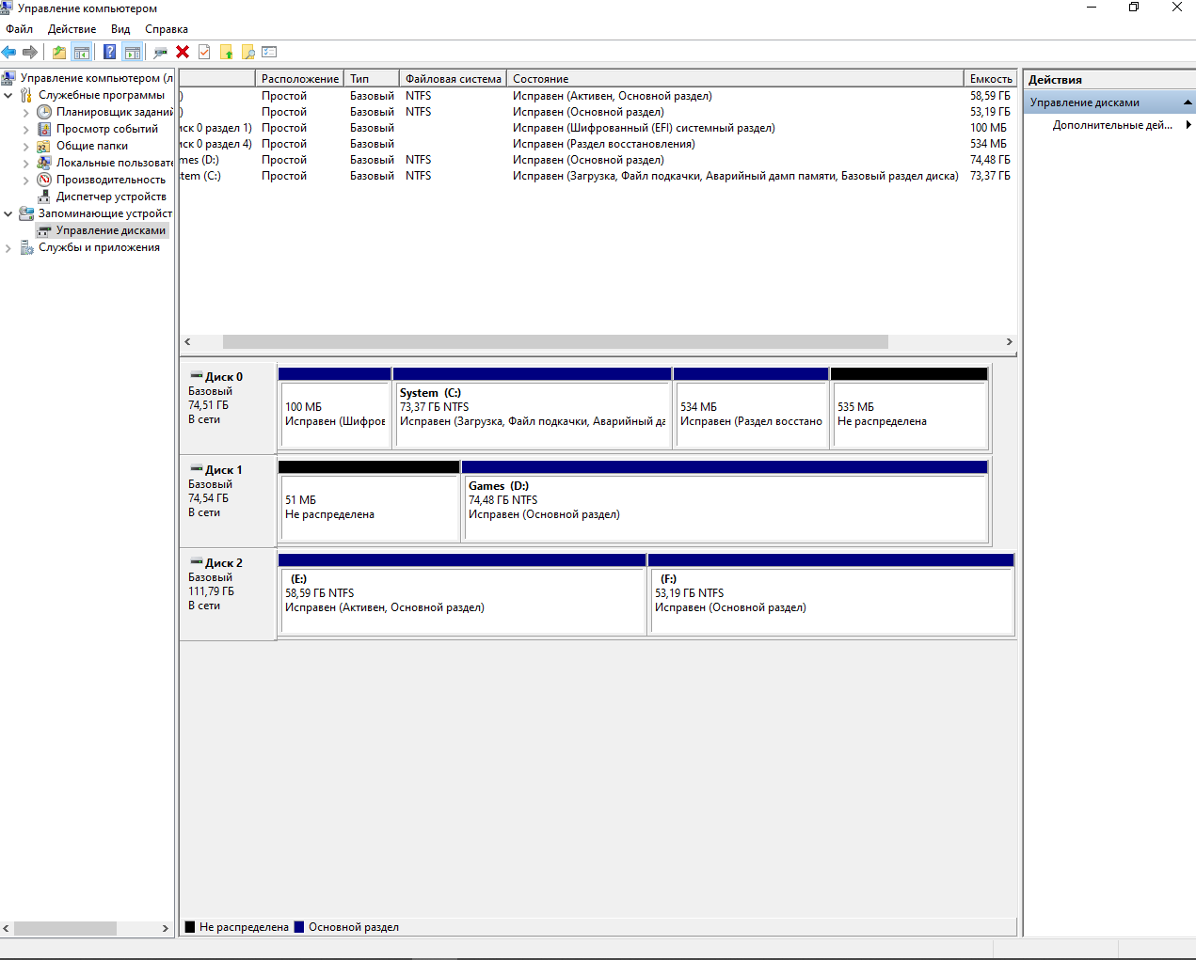1196x960 pixels.
Task: Click the red X delete icon
Action: pos(183,52)
